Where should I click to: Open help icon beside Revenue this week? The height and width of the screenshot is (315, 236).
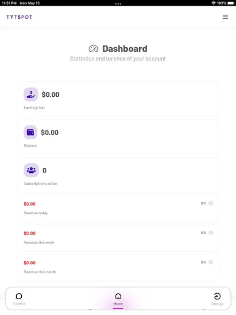(210, 233)
